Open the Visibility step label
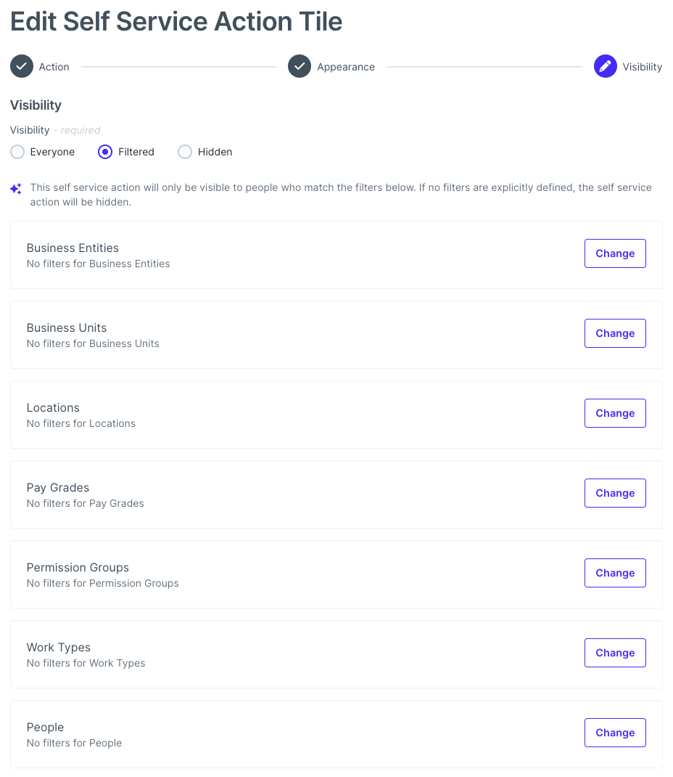The width and height of the screenshot is (673, 777). coord(642,67)
